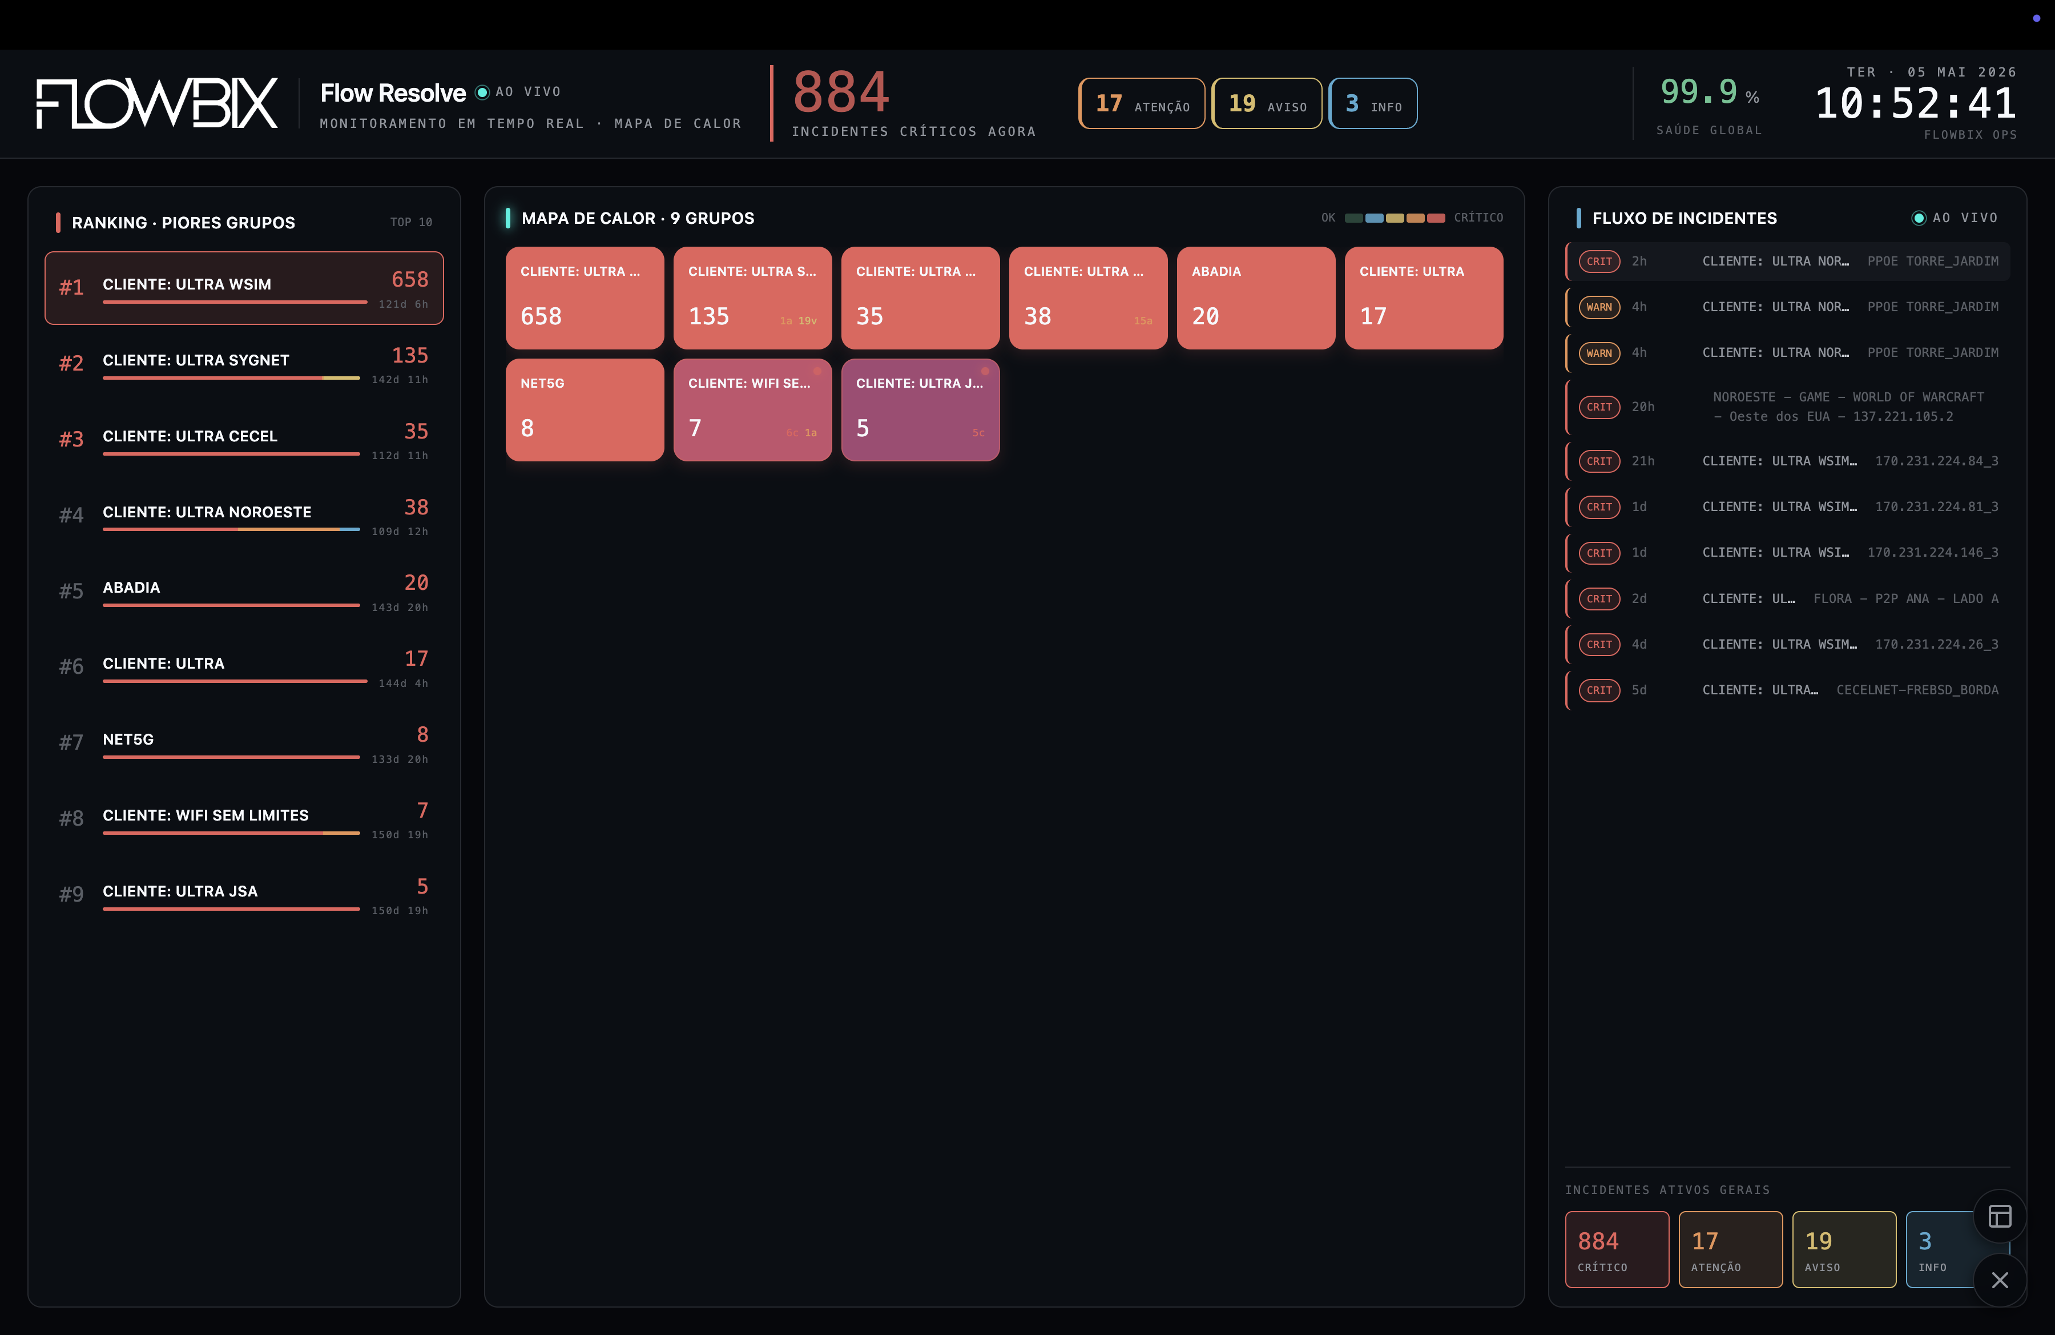Open incident 170.231.224.26_3

click(x=1788, y=644)
